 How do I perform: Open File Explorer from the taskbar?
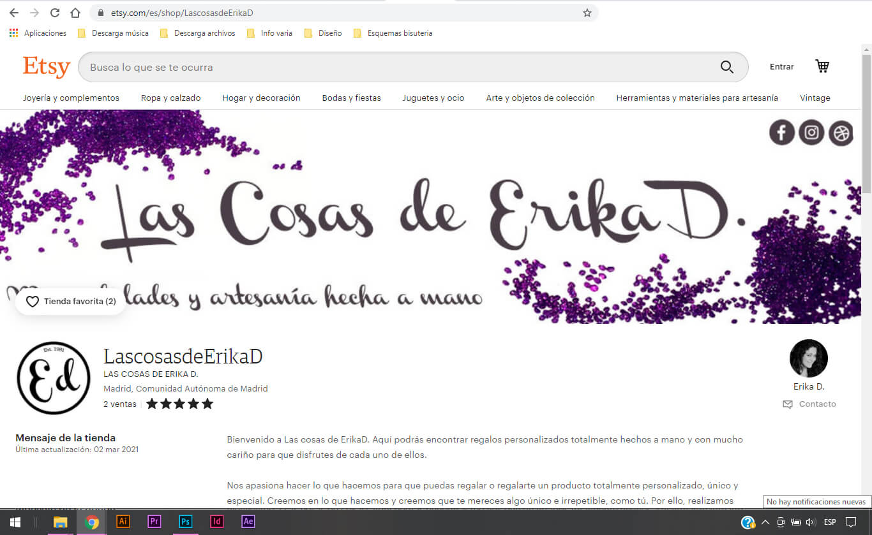(x=61, y=522)
